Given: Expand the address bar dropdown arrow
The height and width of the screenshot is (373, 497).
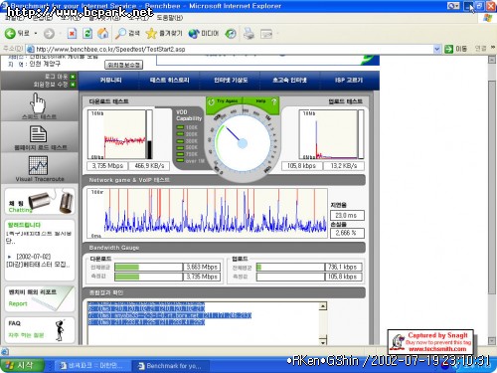Looking at the screenshot, I should (x=437, y=49).
